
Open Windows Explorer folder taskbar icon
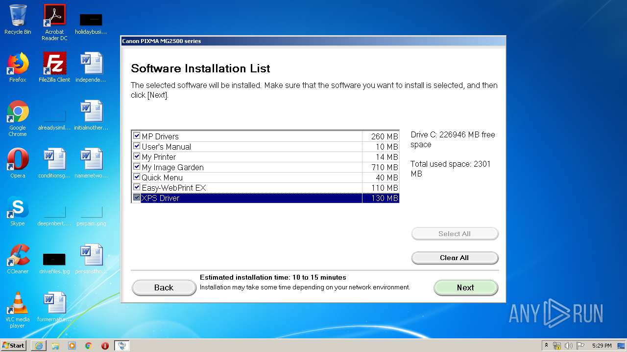coord(55,345)
